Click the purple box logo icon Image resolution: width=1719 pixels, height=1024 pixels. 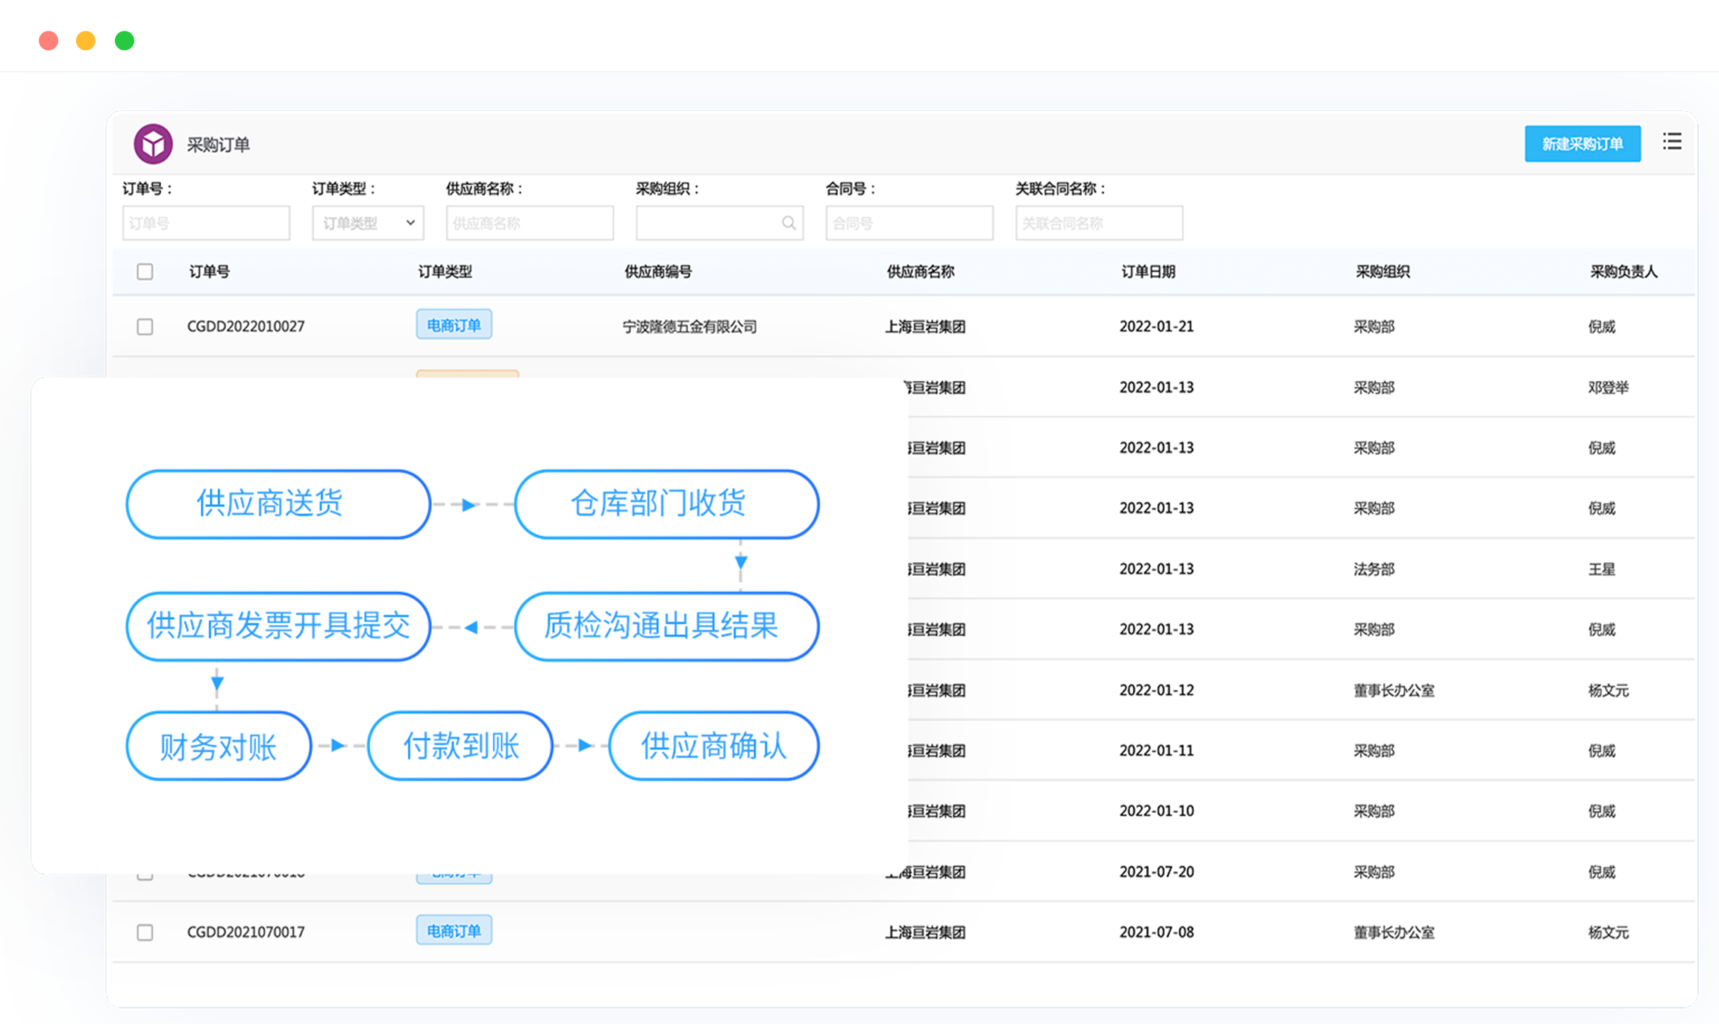tap(153, 144)
